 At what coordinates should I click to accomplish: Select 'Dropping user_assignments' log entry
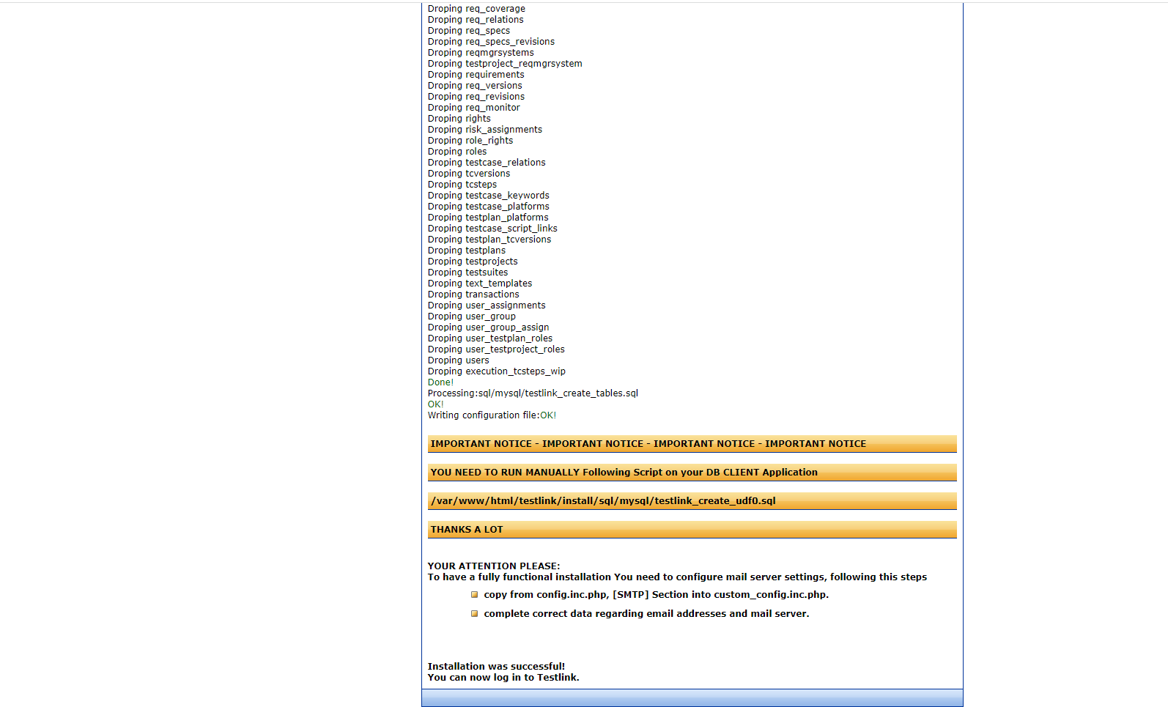tap(487, 306)
